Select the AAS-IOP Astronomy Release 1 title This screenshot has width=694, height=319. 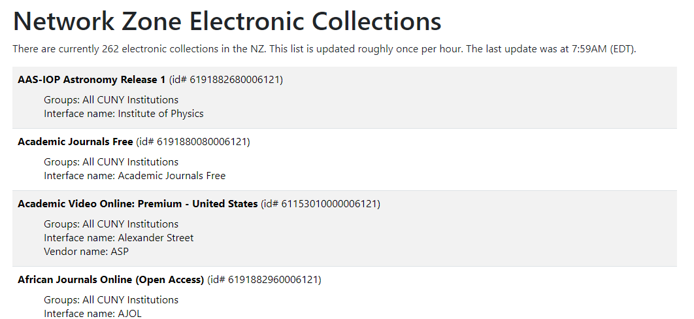click(91, 80)
